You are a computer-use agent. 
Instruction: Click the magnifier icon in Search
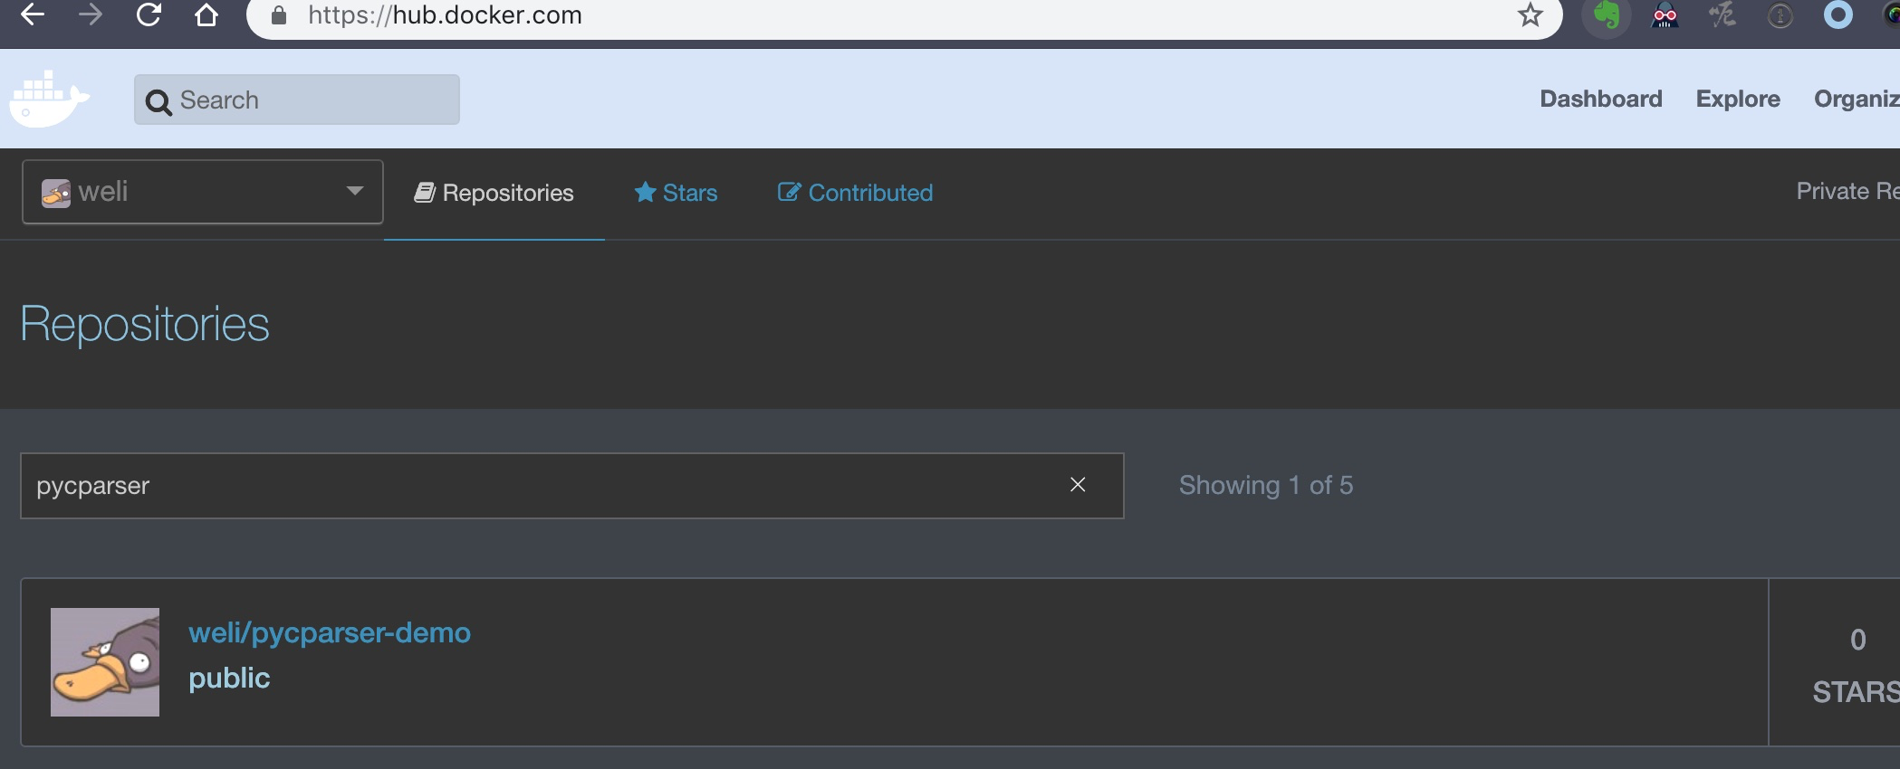158,102
